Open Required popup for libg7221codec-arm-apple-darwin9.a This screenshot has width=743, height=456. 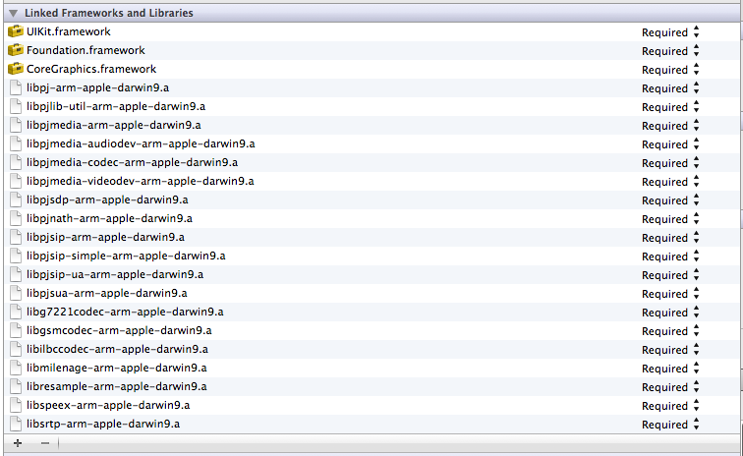coord(670,313)
